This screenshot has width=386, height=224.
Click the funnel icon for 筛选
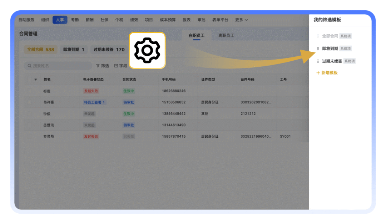pos(98,66)
